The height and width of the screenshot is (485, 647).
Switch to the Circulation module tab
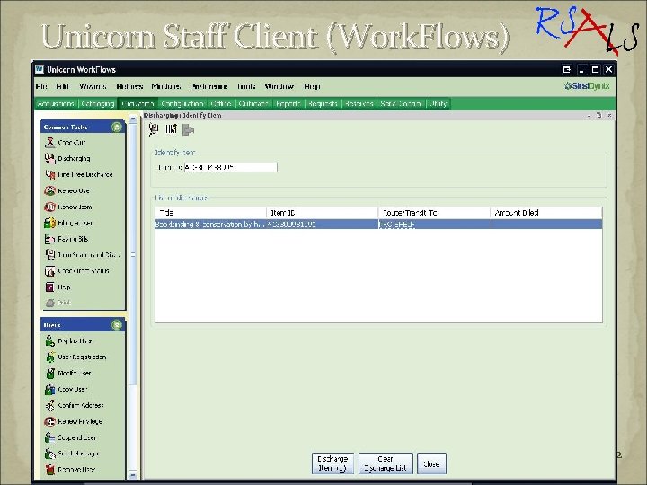[x=137, y=104]
